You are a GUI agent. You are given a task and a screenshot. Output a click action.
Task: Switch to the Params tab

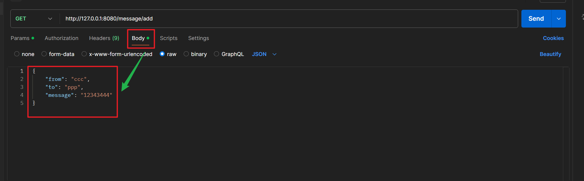click(20, 38)
